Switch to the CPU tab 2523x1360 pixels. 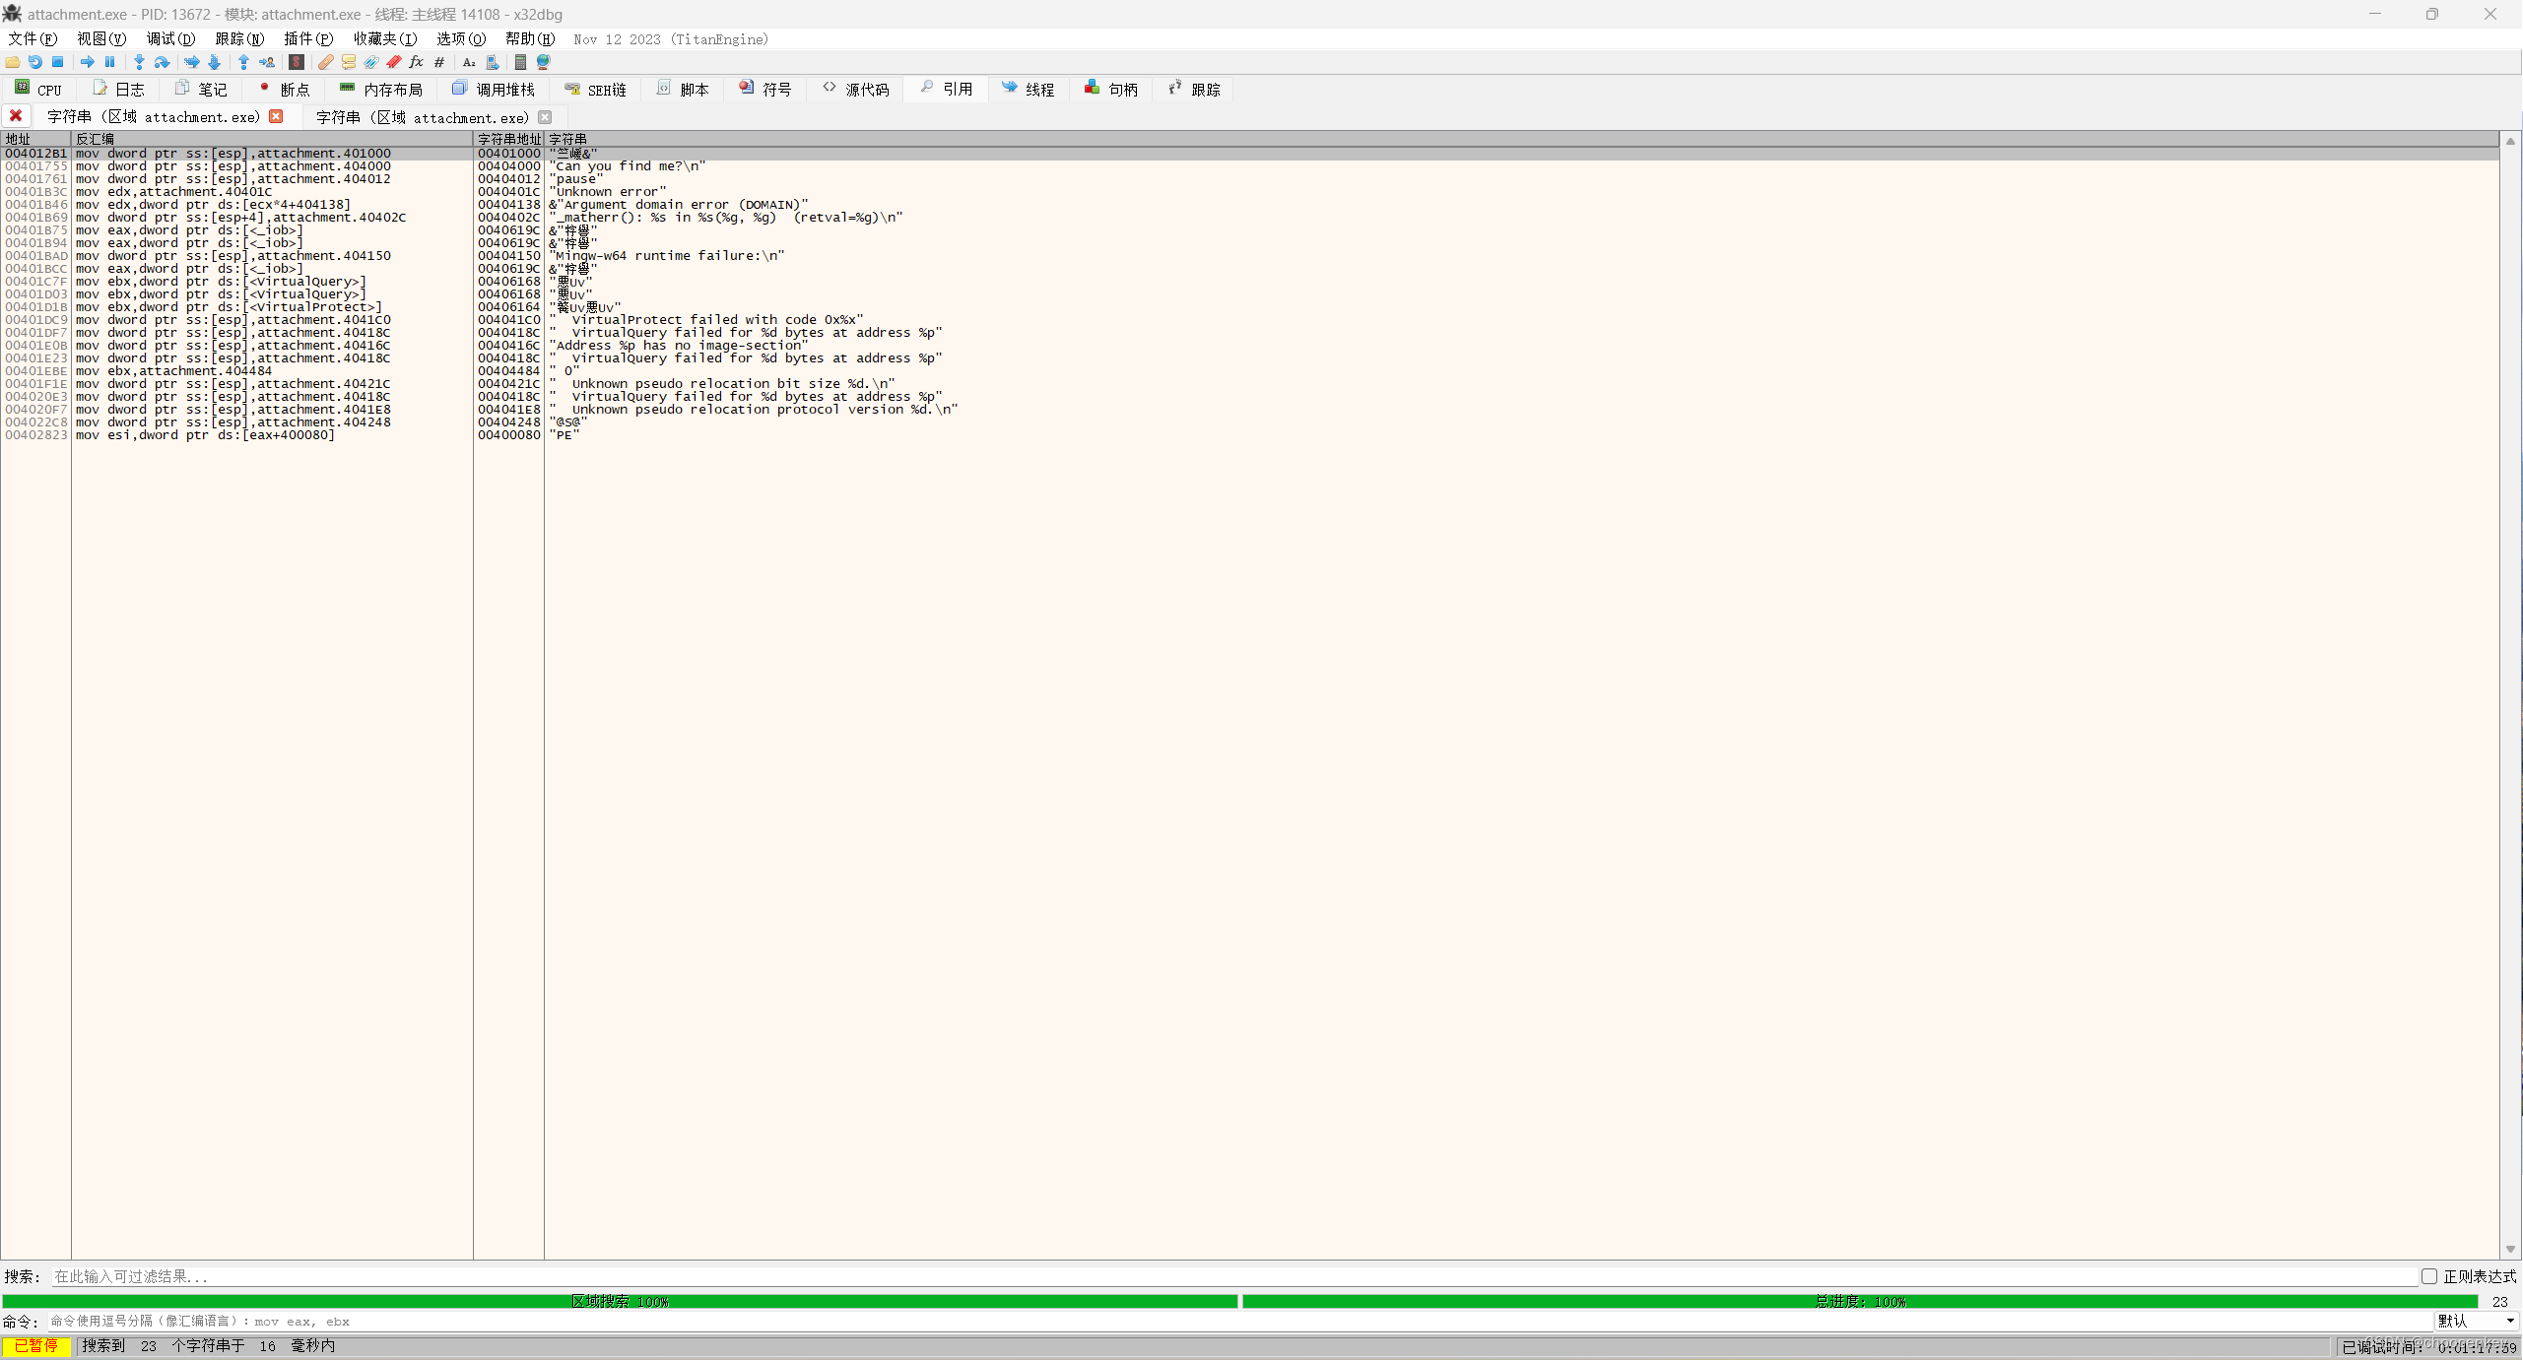37,89
